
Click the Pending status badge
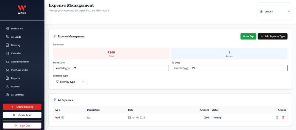click(217, 118)
